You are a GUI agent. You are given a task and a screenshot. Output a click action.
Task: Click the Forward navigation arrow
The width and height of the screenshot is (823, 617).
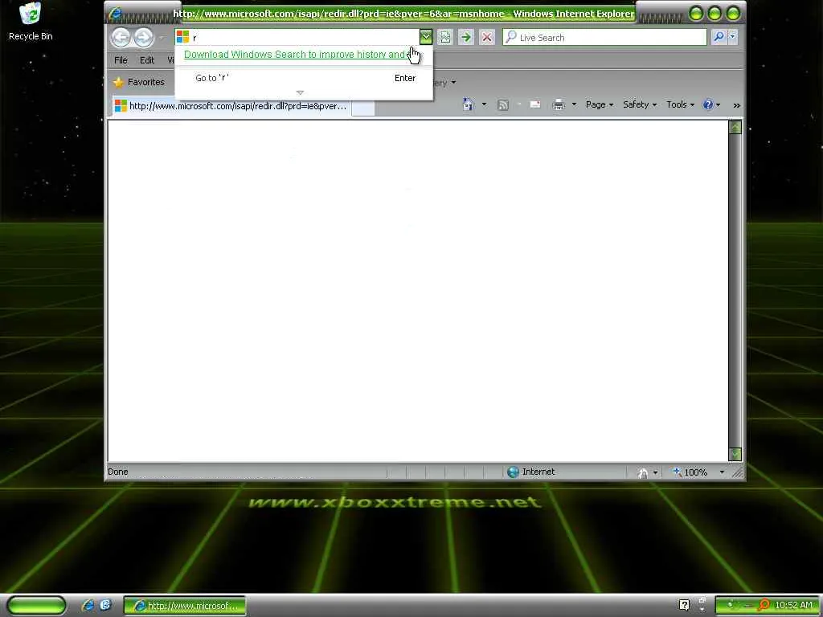[143, 37]
